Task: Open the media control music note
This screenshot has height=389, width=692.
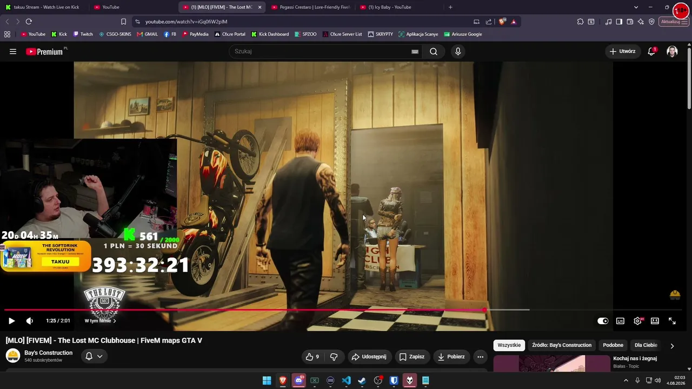Action: pos(609,22)
